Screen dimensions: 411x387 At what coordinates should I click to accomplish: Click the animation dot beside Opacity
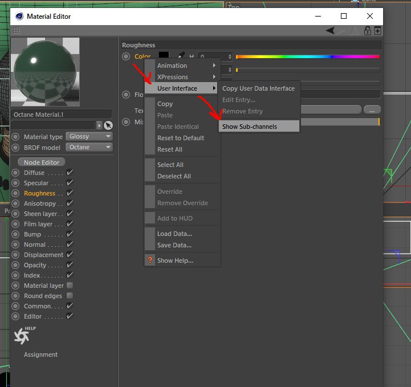pos(15,265)
